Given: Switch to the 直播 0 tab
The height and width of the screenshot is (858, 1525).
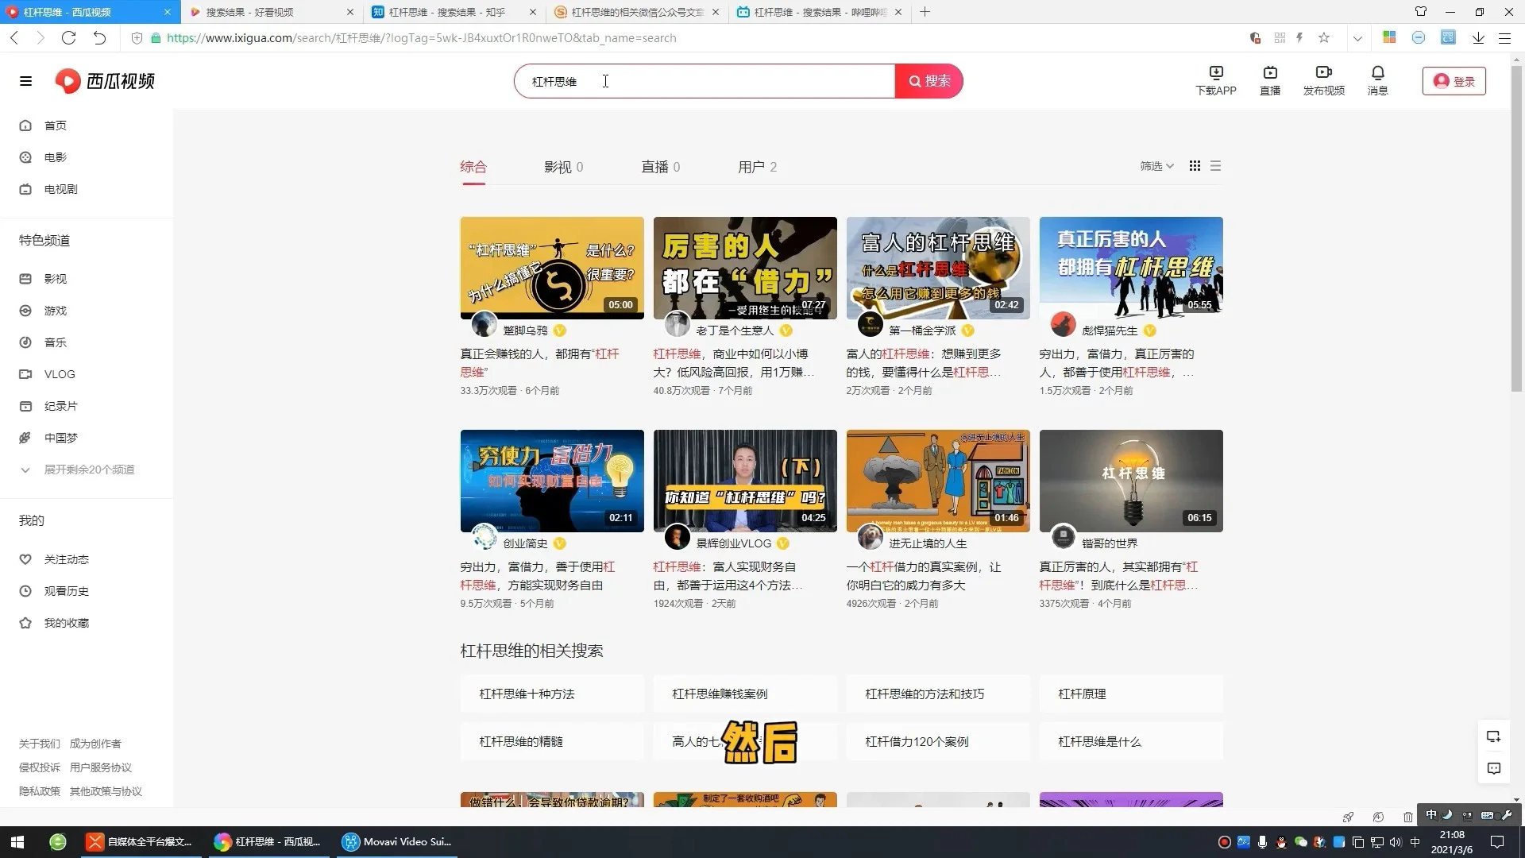Looking at the screenshot, I should pyautogui.click(x=660, y=167).
